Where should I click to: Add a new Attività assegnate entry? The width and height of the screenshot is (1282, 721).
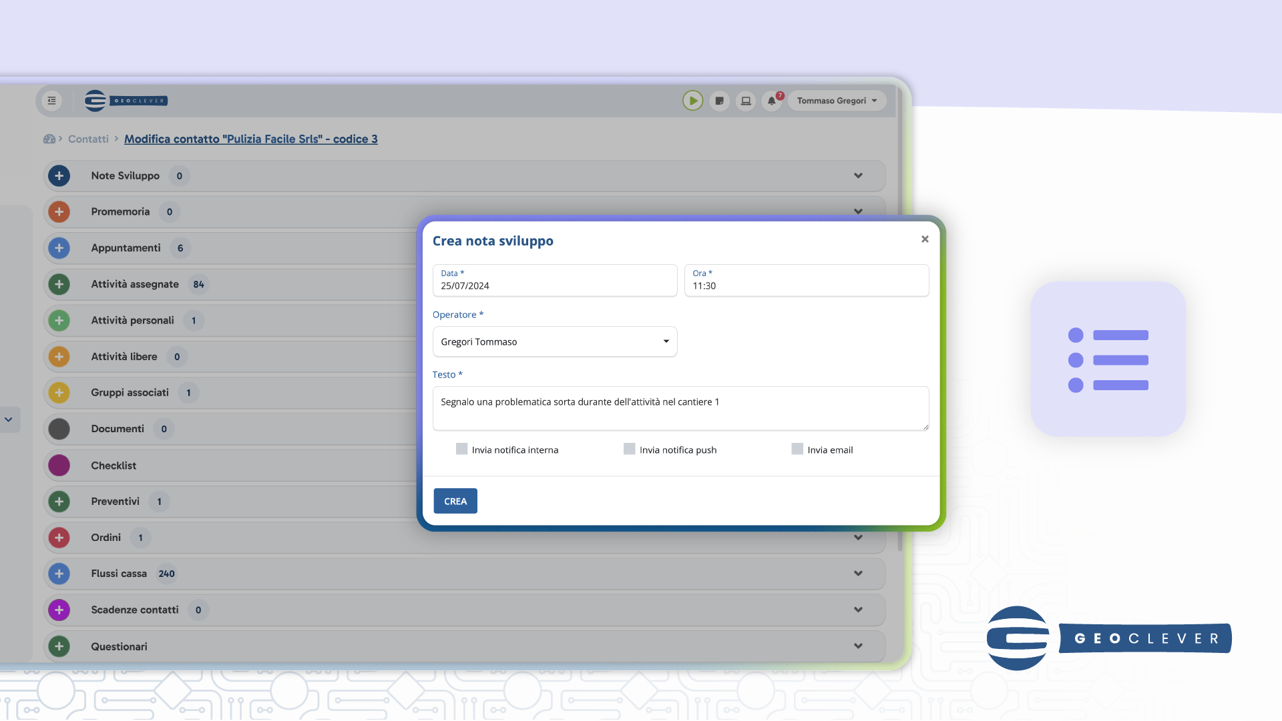pos(59,284)
